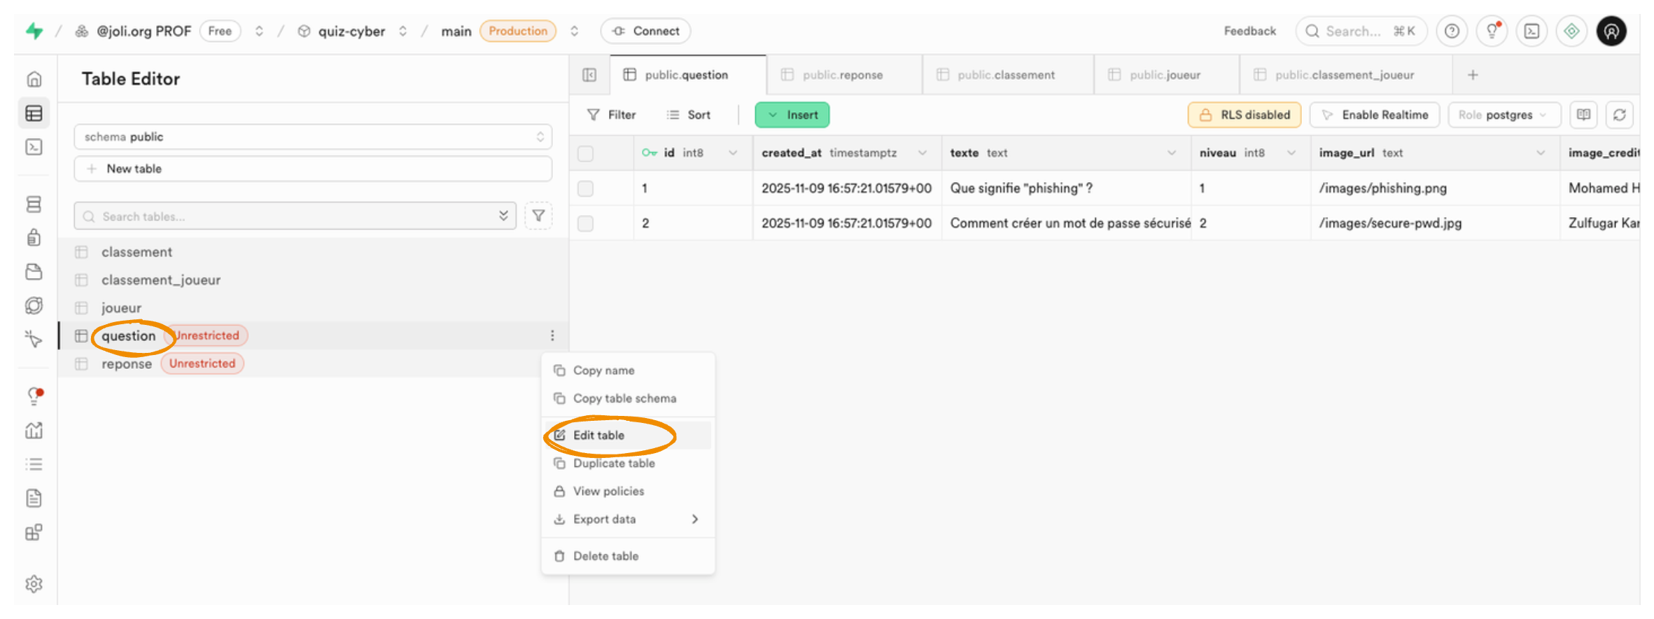This screenshot has height=619, width=1654.
Task: Click the Home icon in sidebar
Action: click(34, 79)
